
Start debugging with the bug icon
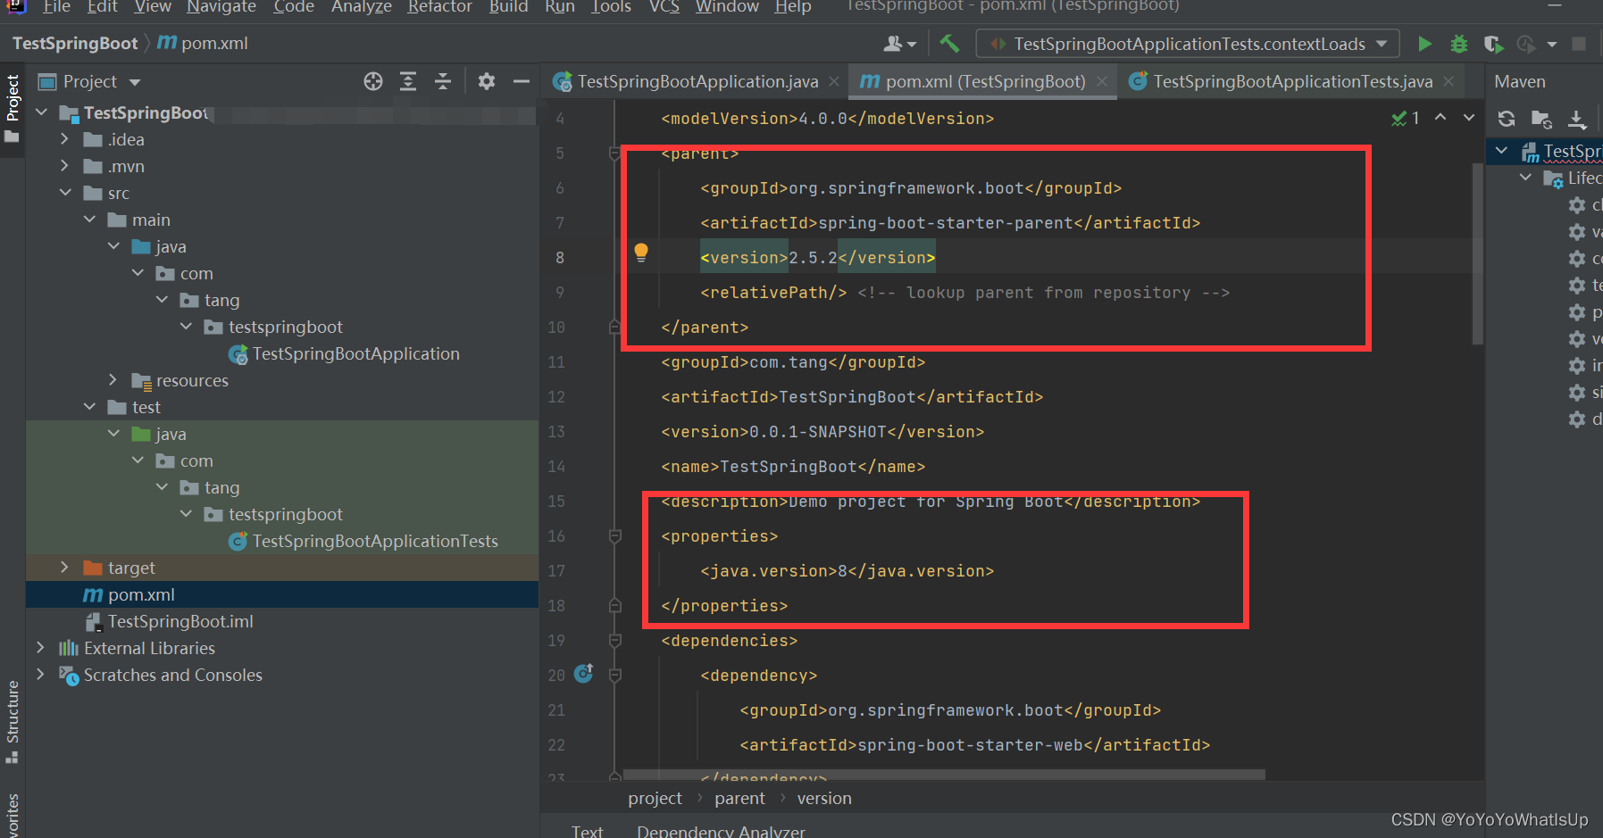click(x=1458, y=44)
